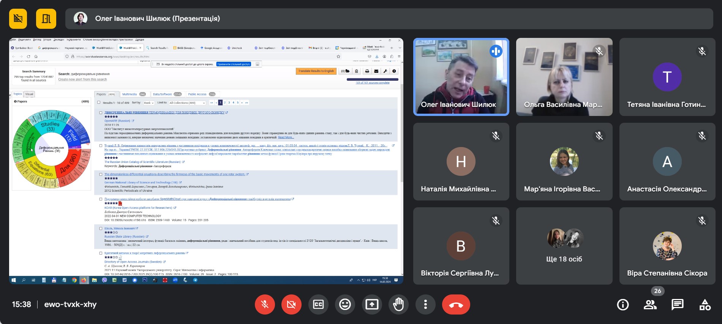Viewport: 722px width, 324px height.
Task: Select the Visual tab in the sidebar
Action: (29, 94)
